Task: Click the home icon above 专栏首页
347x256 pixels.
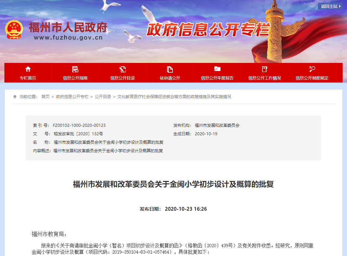Action: pyautogui.click(x=28, y=69)
